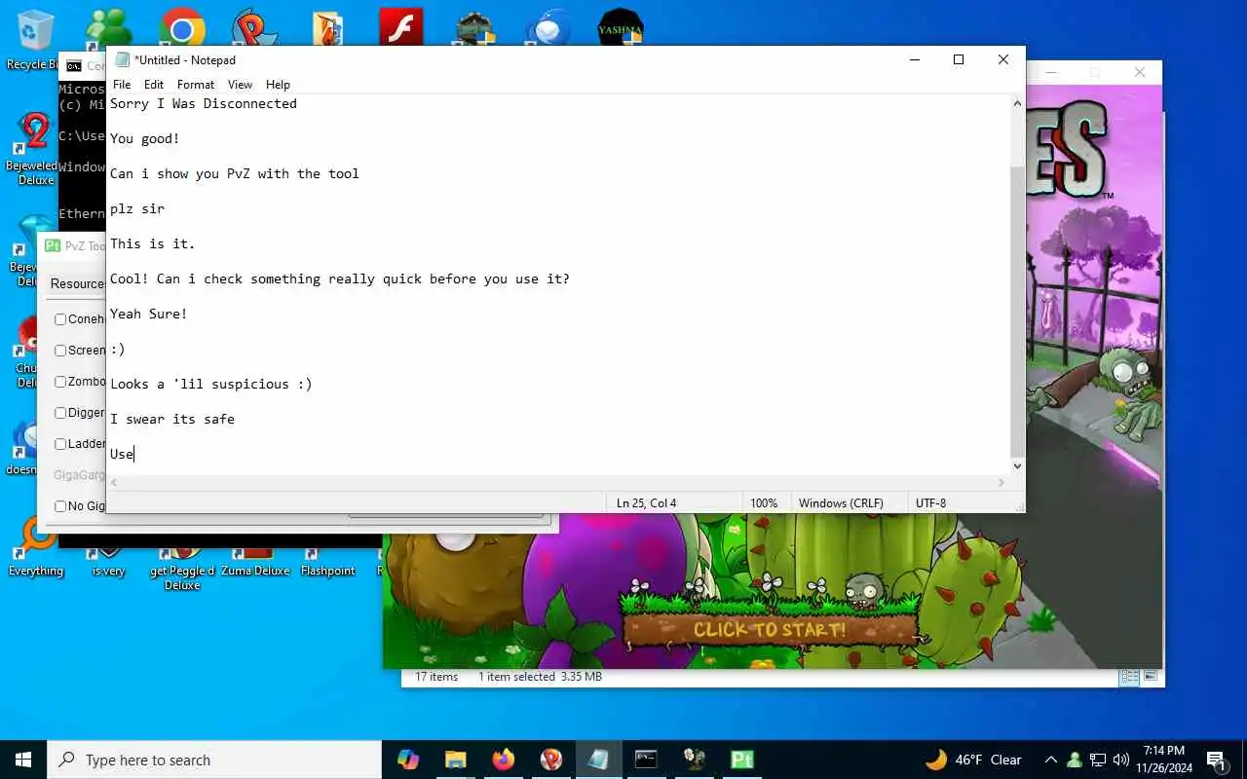Click the 'Ln 25, Col 4' status entry
1247x779 pixels.
coord(646,503)
